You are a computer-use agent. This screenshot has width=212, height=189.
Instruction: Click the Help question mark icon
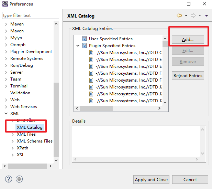point(9,179)
